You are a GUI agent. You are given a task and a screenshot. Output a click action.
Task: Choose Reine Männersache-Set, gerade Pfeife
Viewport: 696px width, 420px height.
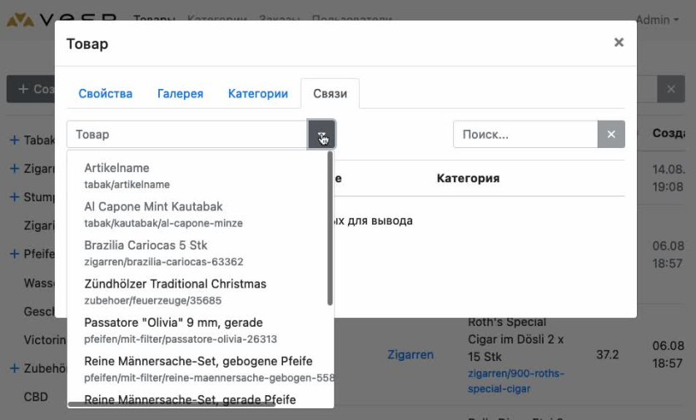click(x=190, y=399)
